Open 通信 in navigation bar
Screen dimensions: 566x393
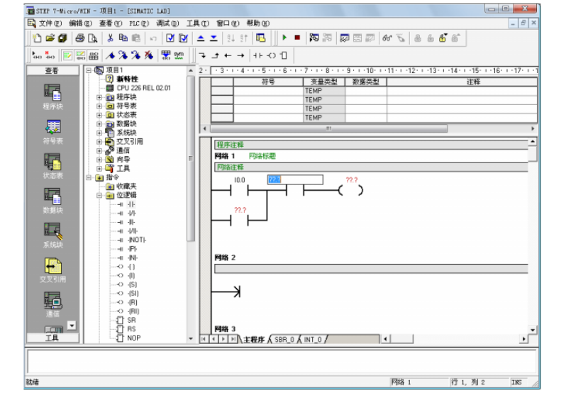pos(52,304)
